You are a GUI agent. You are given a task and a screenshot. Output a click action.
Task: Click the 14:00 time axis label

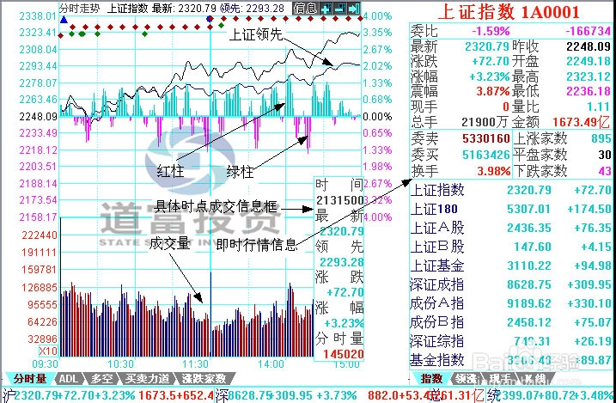tap(271, 363)
